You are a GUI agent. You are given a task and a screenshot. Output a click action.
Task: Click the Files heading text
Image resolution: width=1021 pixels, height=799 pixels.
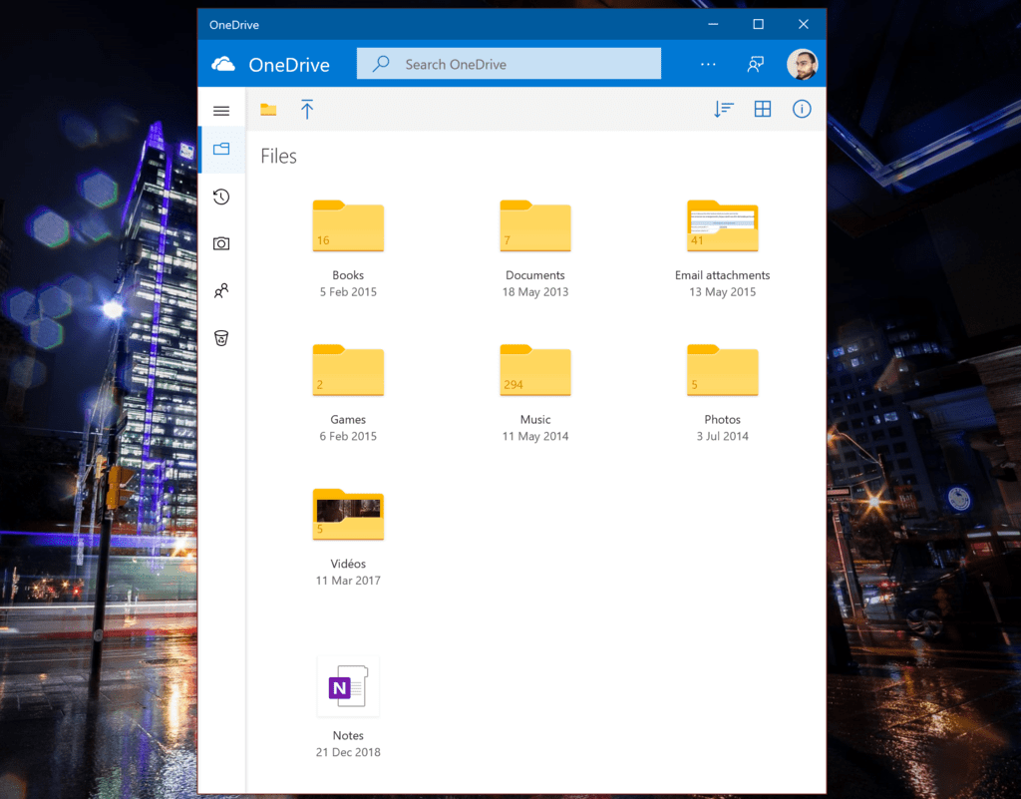click(279, 157)
